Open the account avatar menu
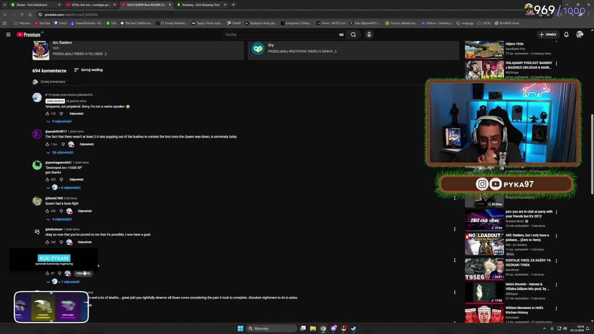Screen dimensions: 594x334 tap(580, 34)
